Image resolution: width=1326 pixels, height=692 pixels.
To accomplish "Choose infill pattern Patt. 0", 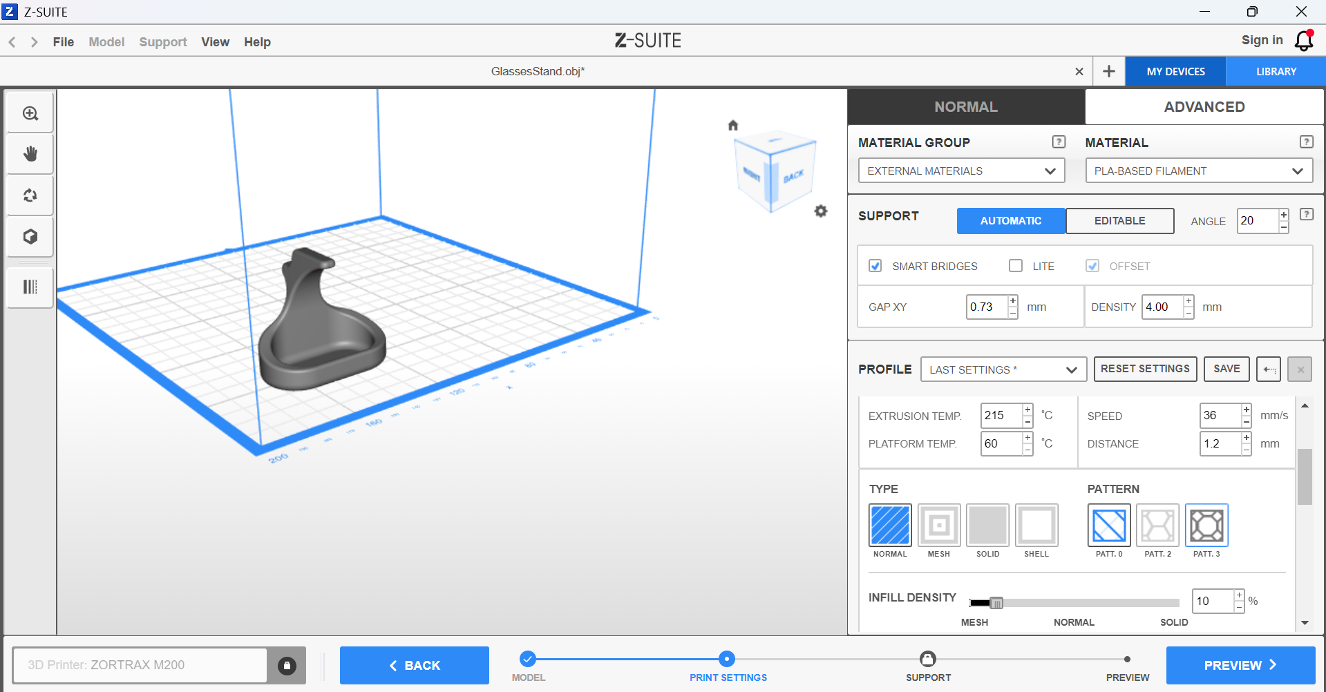I will click(x=1109, y=526).
